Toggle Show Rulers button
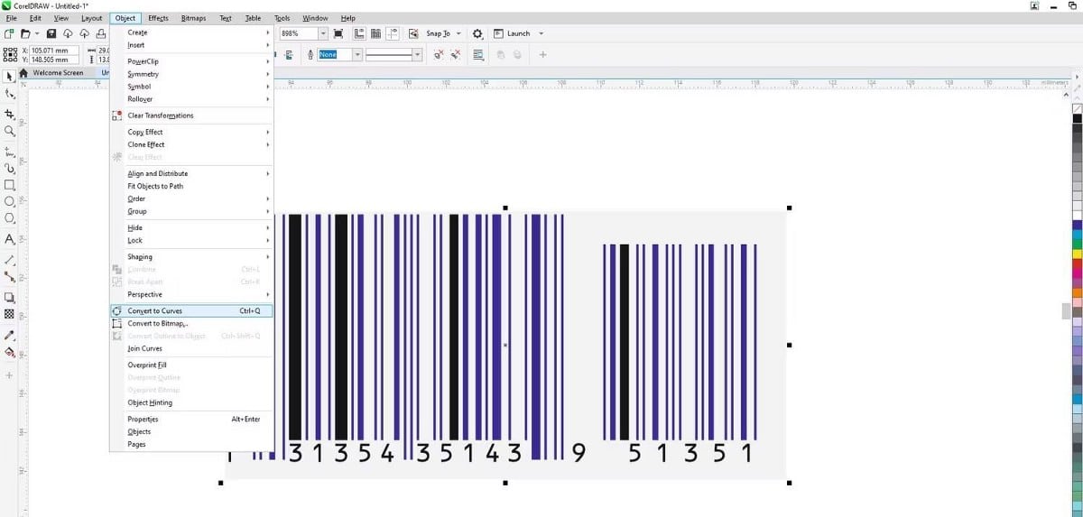This screenshot has height=517, width=1083. pyautogui.click(x=359, y=34)
